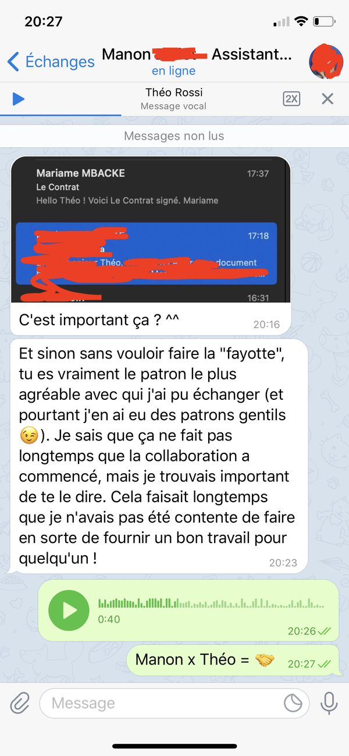Play Théo Rossi's voice message in the top bar
Screen dimensions: 349x756
click(x=19, y=99)
